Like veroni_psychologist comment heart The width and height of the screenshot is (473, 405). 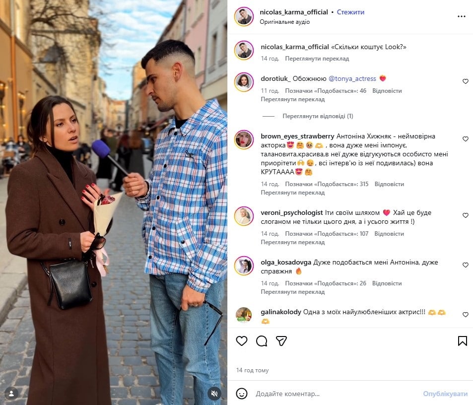point(466,215)
